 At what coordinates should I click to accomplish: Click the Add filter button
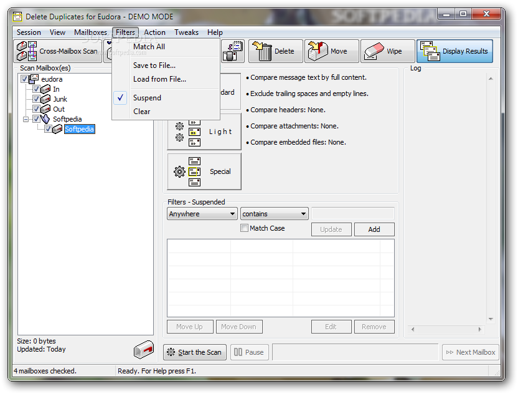(374, 229)
